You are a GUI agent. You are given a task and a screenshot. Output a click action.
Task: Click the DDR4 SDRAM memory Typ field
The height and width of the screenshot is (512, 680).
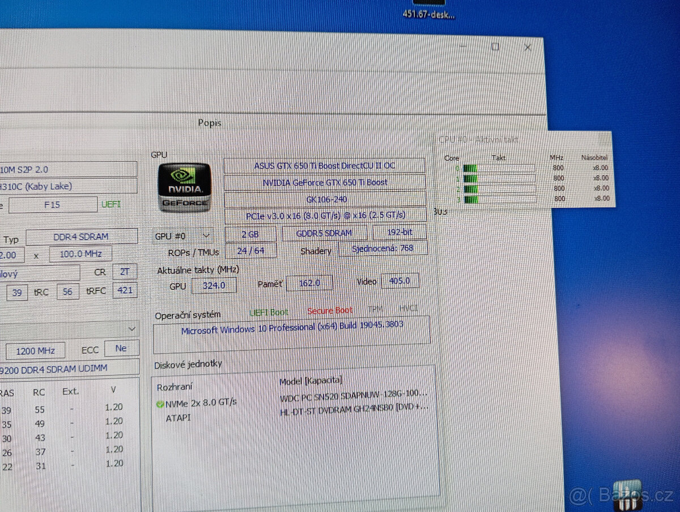(x=82, y=236)
